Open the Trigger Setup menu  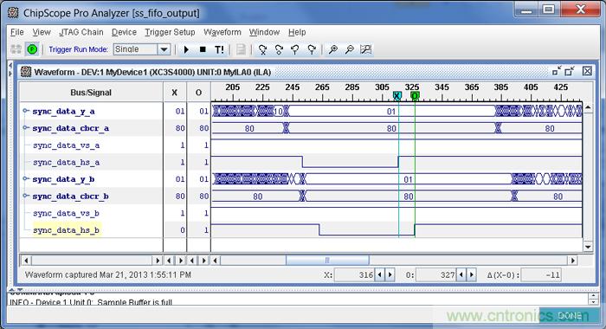pos(170,32)
